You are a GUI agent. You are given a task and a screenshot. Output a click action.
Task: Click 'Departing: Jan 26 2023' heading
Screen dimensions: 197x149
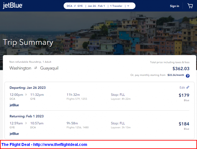pos(28,88)
